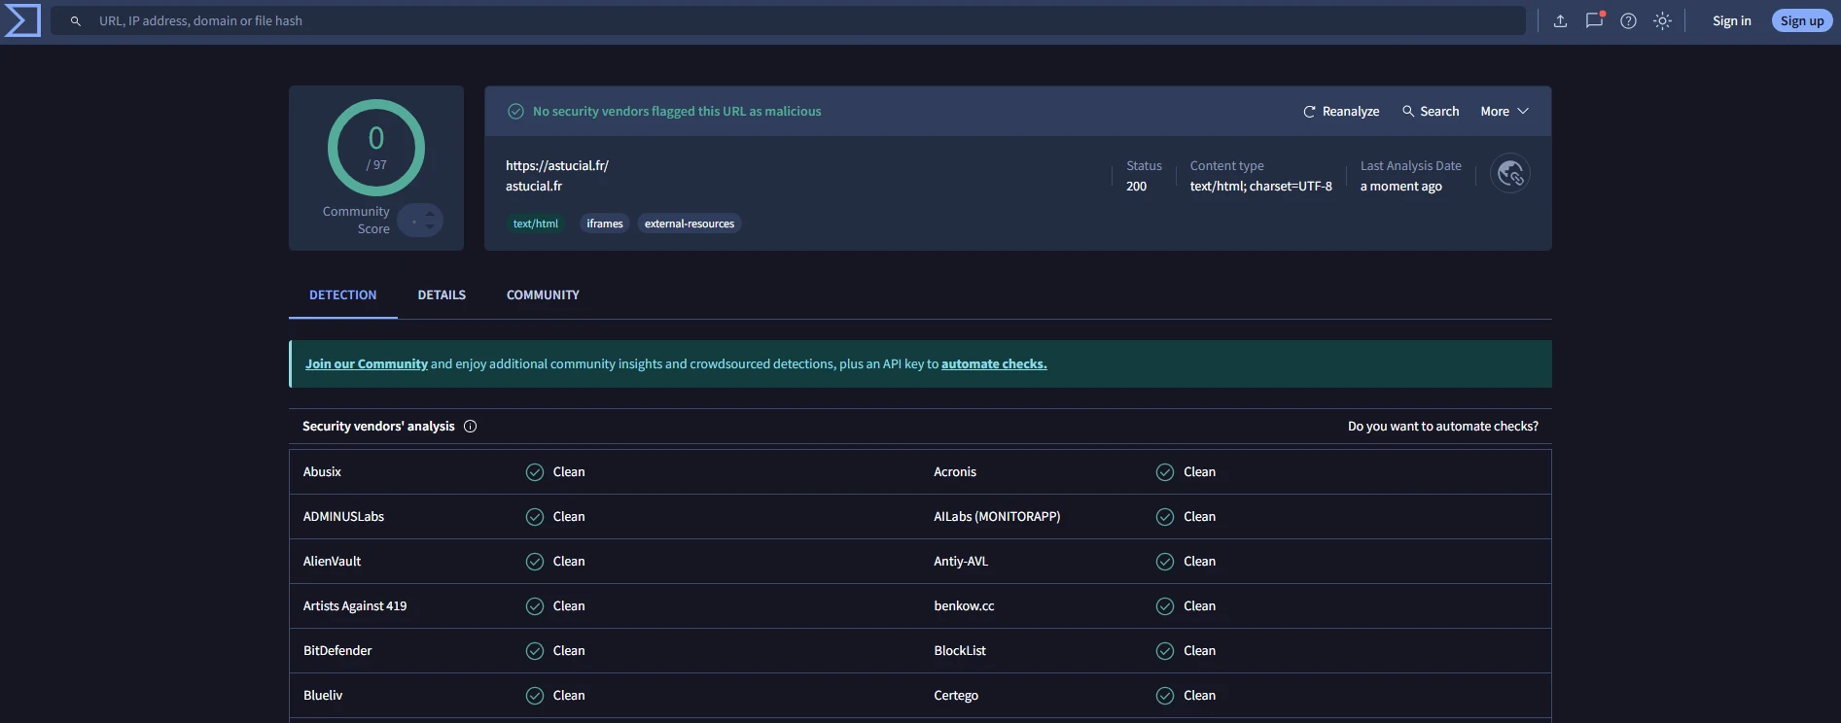Click the Reanalyze button
1841x723 pixels.
pos(1341,112)
